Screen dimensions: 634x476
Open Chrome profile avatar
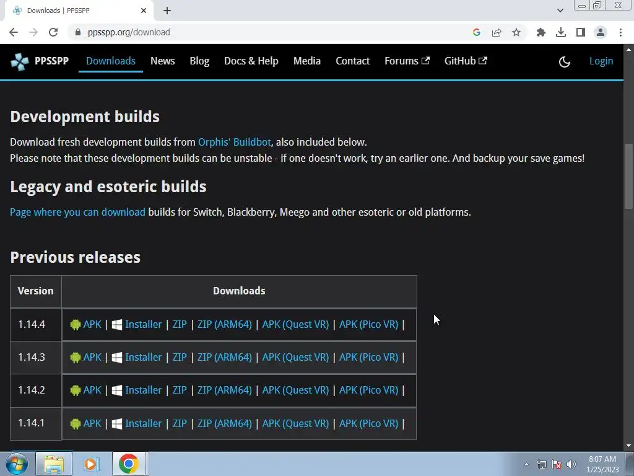[x=601, y=32]
